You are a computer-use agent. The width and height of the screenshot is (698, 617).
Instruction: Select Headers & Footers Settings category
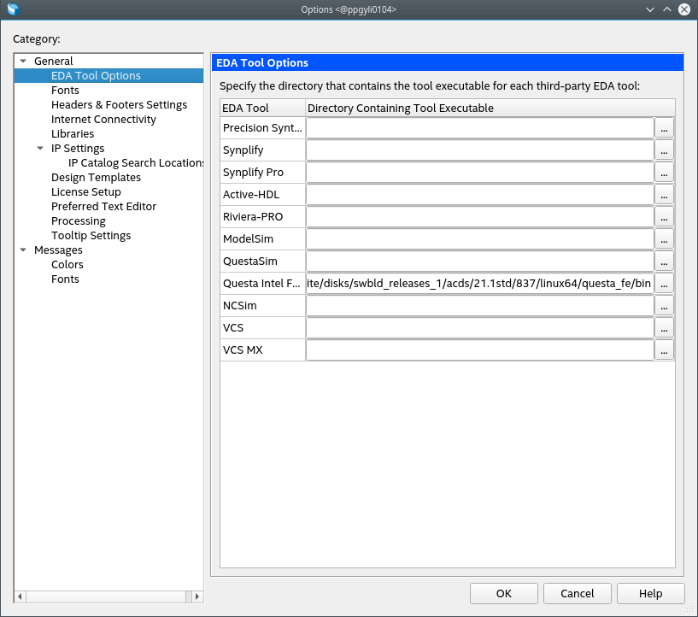(119, 104)
